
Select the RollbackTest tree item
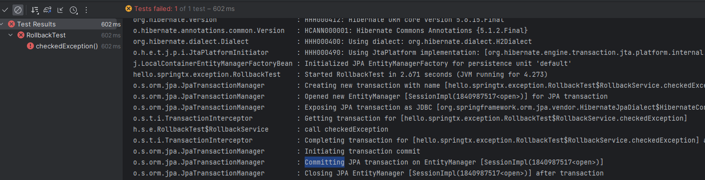pos(46,35)
